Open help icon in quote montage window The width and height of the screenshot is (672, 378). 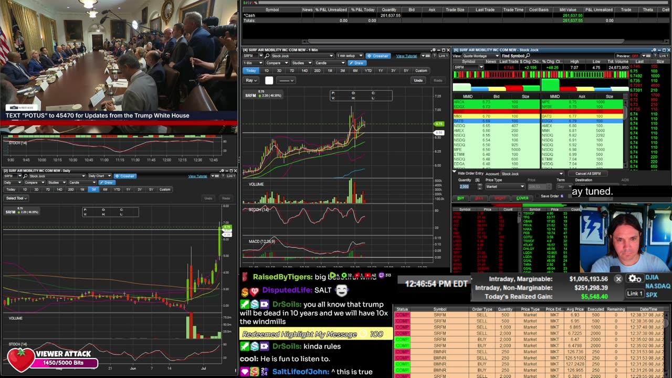coord(654,56)
